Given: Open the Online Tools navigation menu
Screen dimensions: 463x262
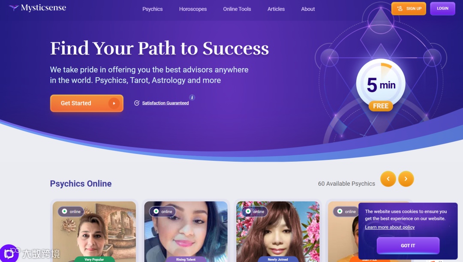Looking at the screenshot, I should tap(237, 9).
